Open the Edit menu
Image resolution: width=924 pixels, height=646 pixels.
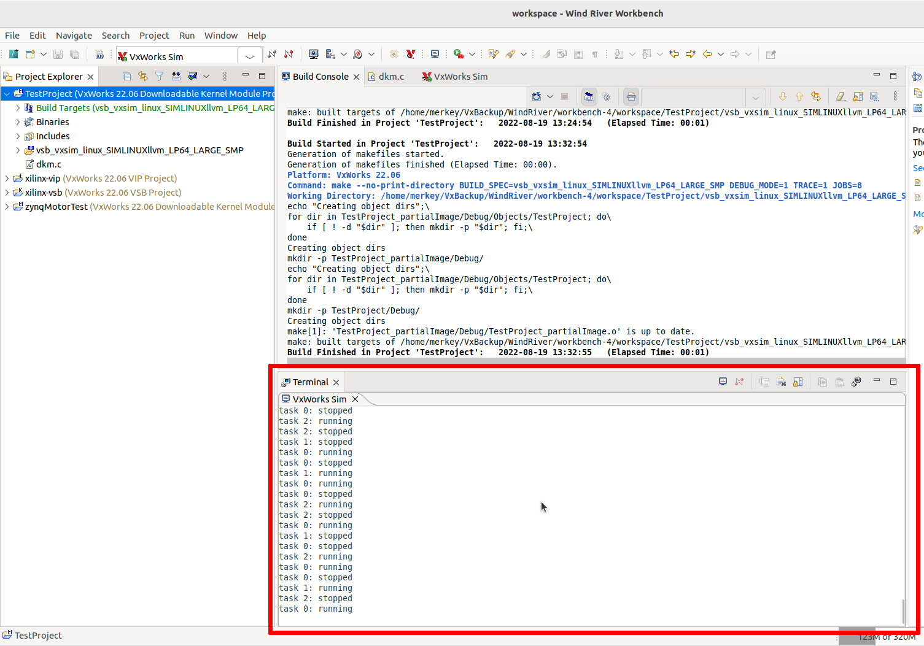point(37,35)
